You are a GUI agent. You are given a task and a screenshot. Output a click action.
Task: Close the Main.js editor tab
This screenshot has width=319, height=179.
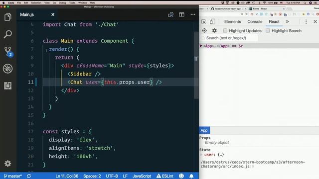(x=53, y=14)
